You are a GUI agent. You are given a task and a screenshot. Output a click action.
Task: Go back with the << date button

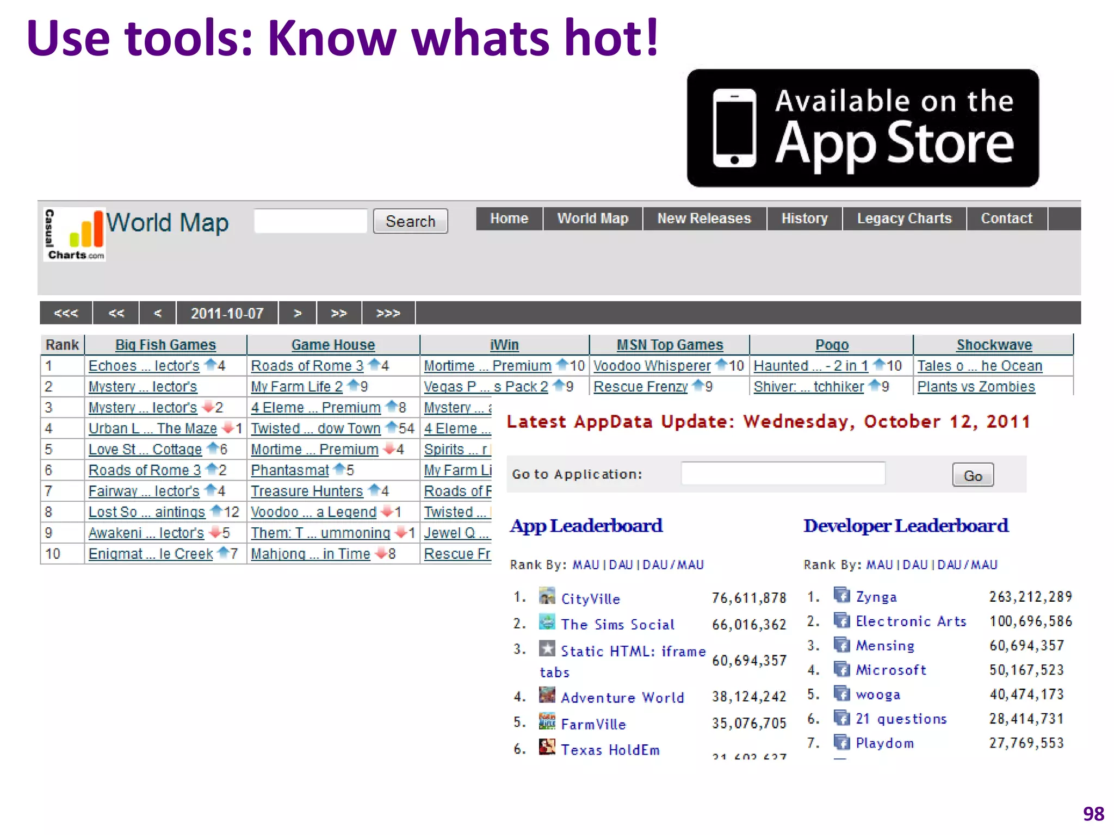click(116, 313)
